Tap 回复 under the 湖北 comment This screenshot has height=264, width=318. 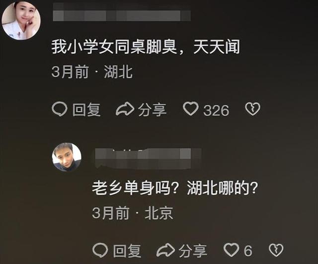[x=86, y=110]
